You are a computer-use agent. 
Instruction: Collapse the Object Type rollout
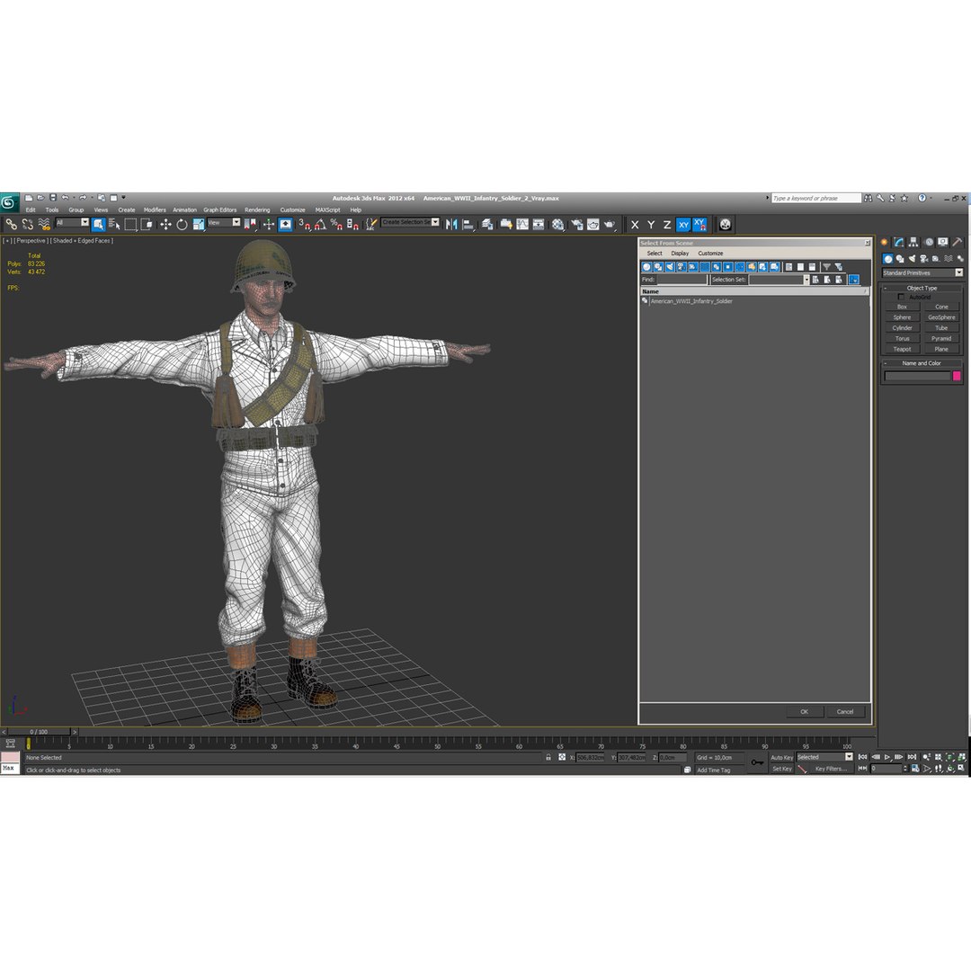pos(922,288)
